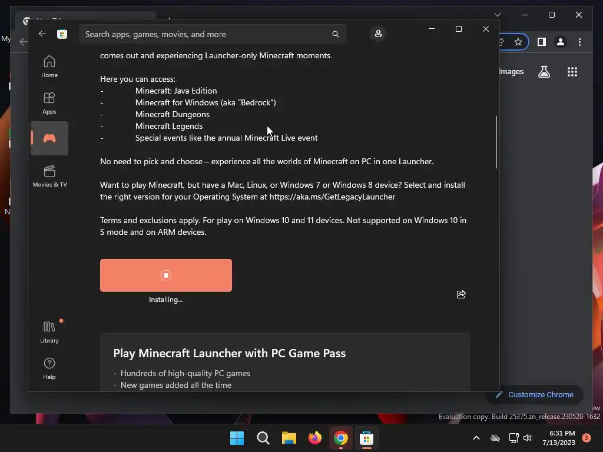Click Chrome's partly hidden back arrow

24,42
